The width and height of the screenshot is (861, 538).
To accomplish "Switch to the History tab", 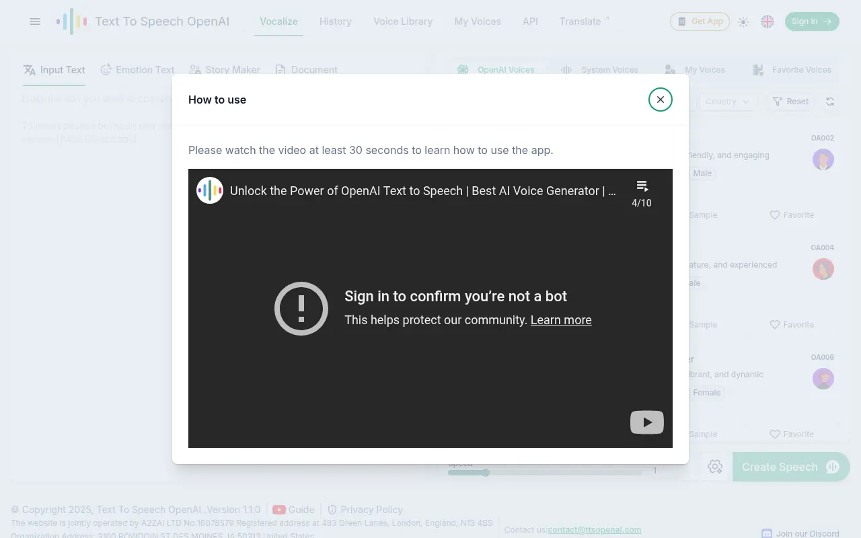I will click(335, 22).
